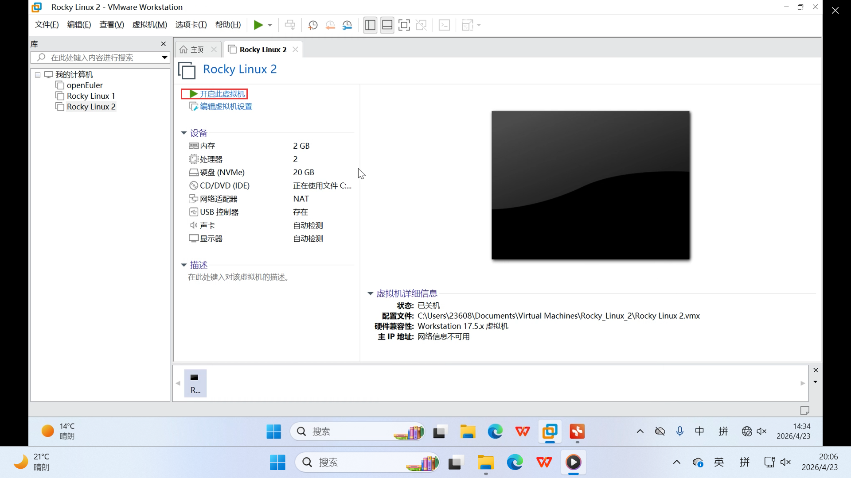Collapse the 设备 section
Viewport: 851px width, 478px height.
coord(184,133)
